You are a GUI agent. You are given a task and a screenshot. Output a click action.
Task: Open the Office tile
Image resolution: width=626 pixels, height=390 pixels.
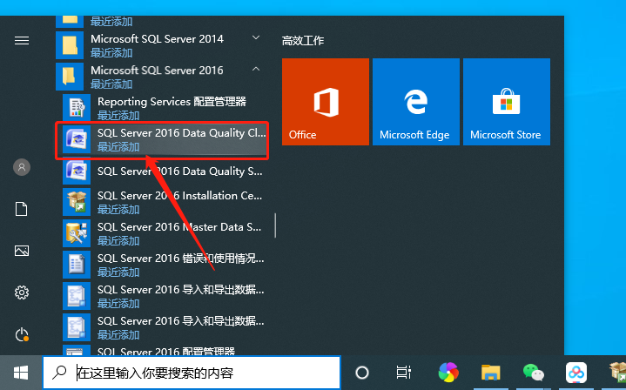[x=326, y=102]
